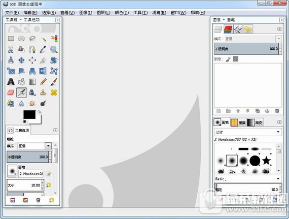Screen dimensions: 289x219
Task: Select the Move tool
Action: [22, 60]
